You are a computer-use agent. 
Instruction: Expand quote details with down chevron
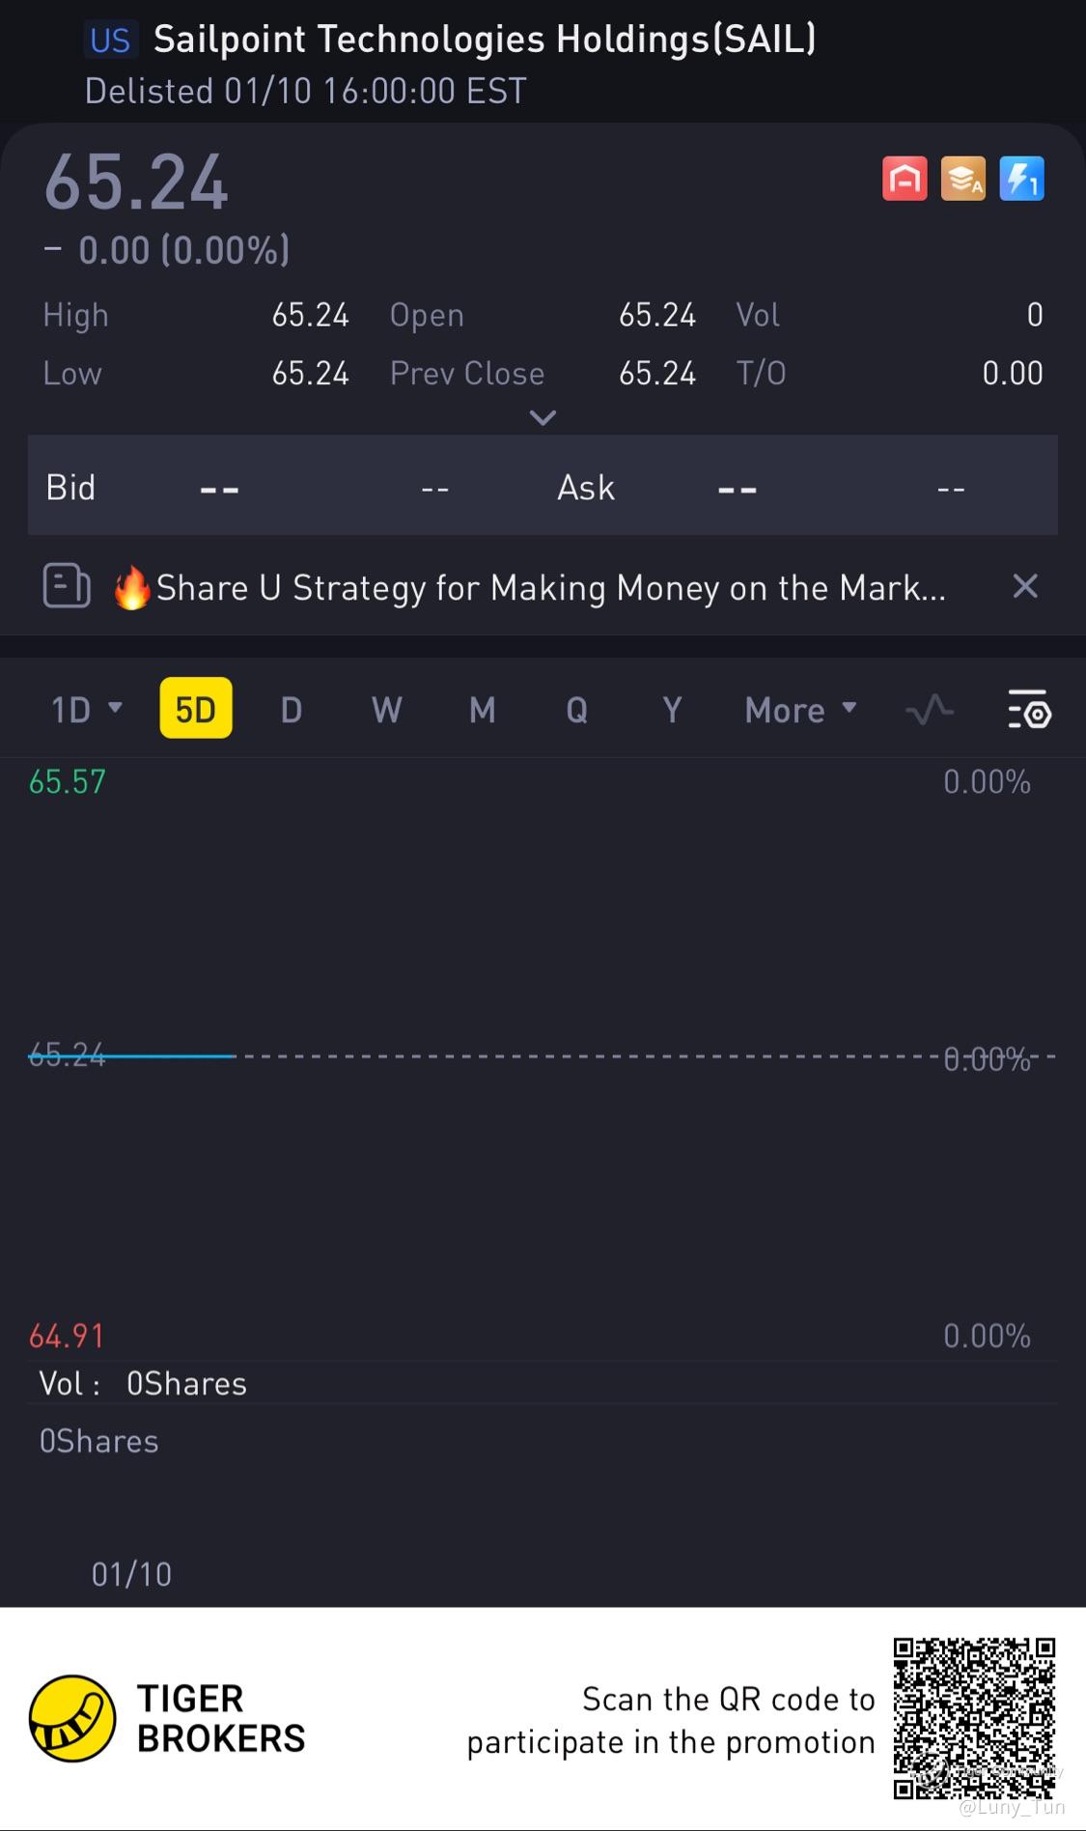pyautogui.click(x=543, y=418)
